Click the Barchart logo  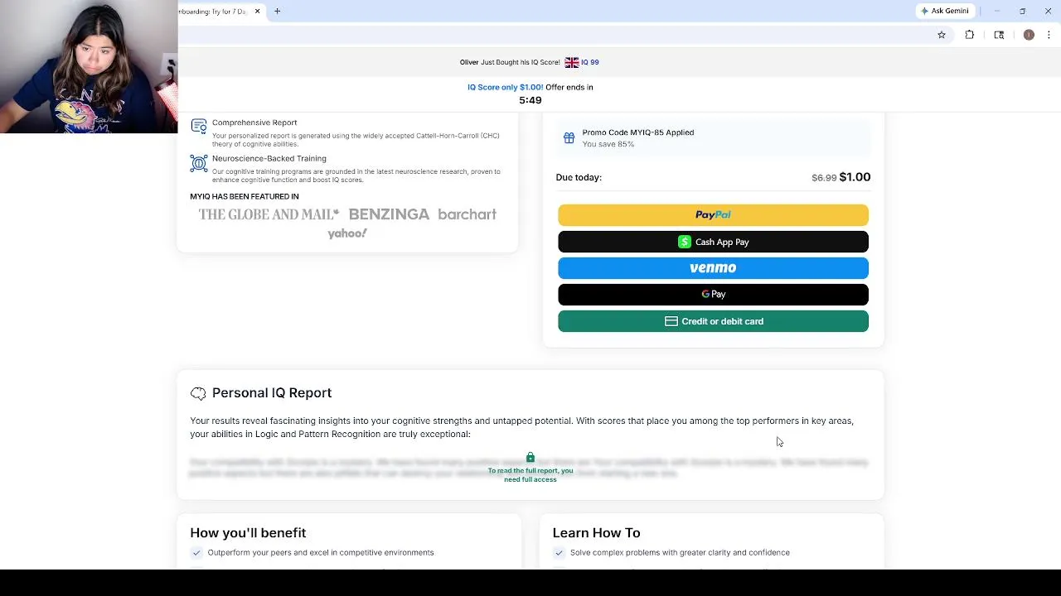[x=467, y=214]
